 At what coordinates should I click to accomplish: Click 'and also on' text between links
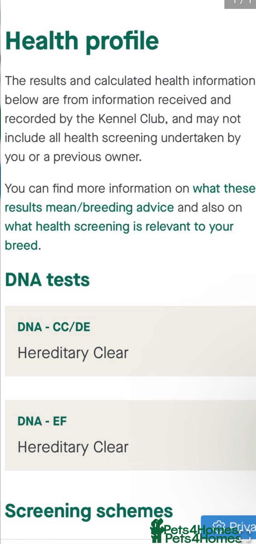210,208
